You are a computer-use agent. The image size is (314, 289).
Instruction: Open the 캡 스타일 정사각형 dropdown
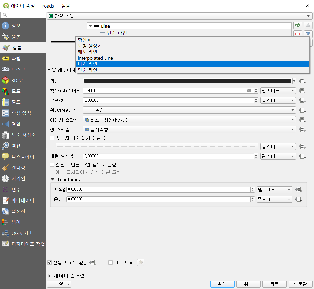click(189, 129)
